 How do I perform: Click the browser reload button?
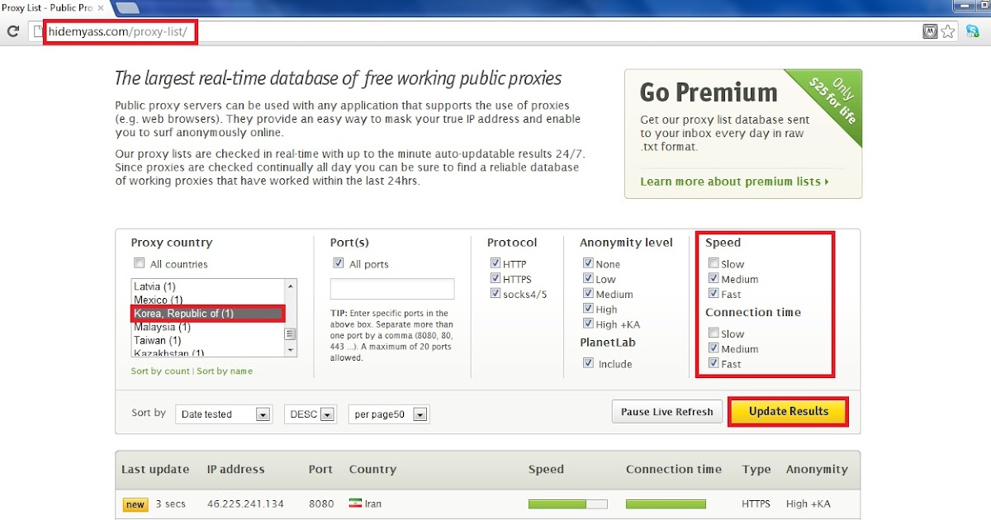13,32
